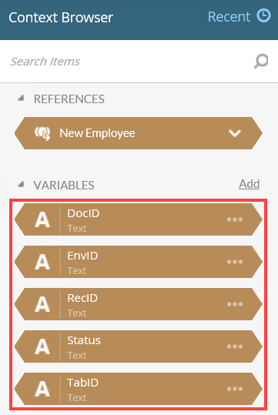Click the Recent clock icon

point(263,16)
